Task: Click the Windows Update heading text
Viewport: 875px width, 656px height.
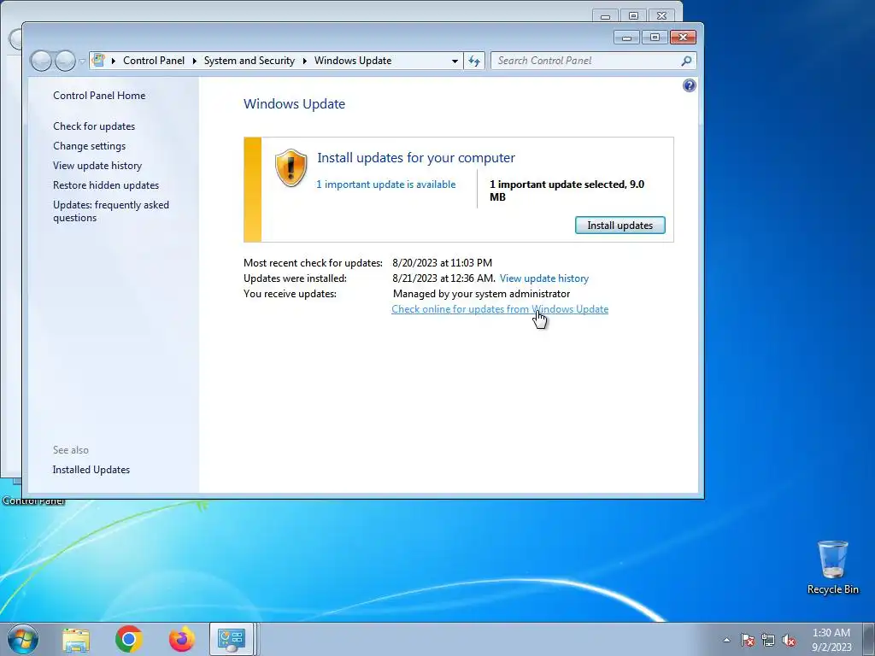Action: coord(294,103)
